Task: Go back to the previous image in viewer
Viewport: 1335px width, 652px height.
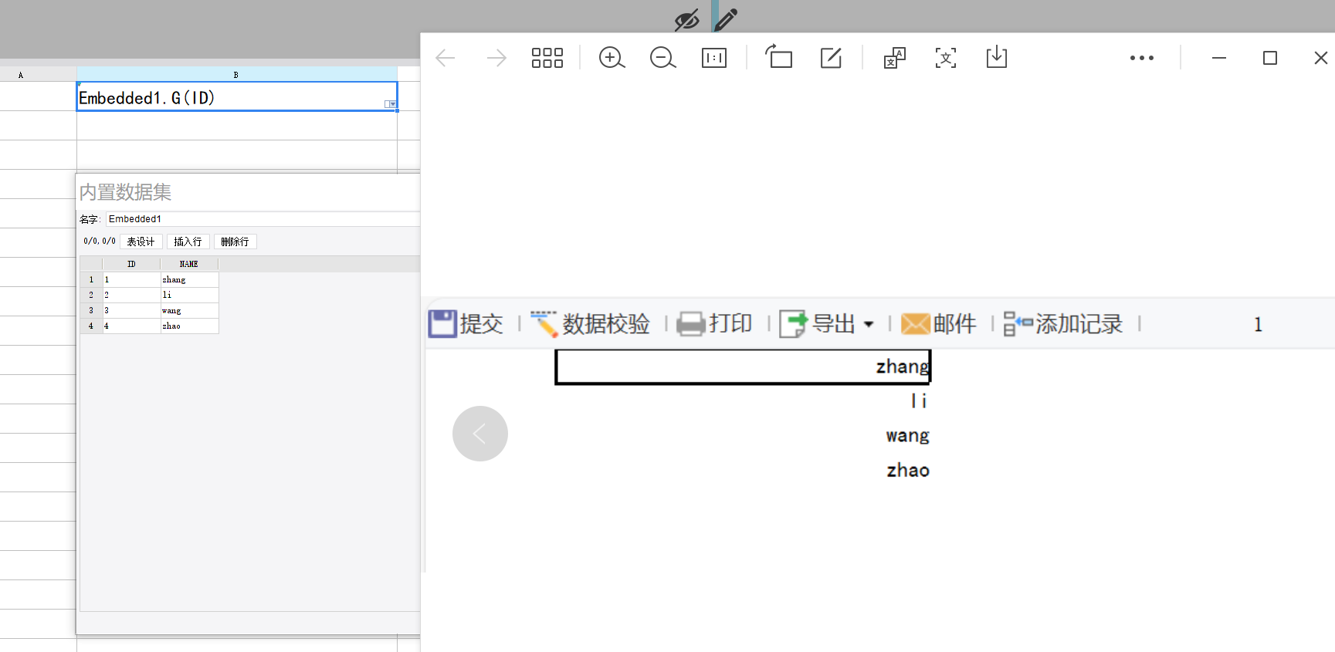Action: [x=446, y=58]
